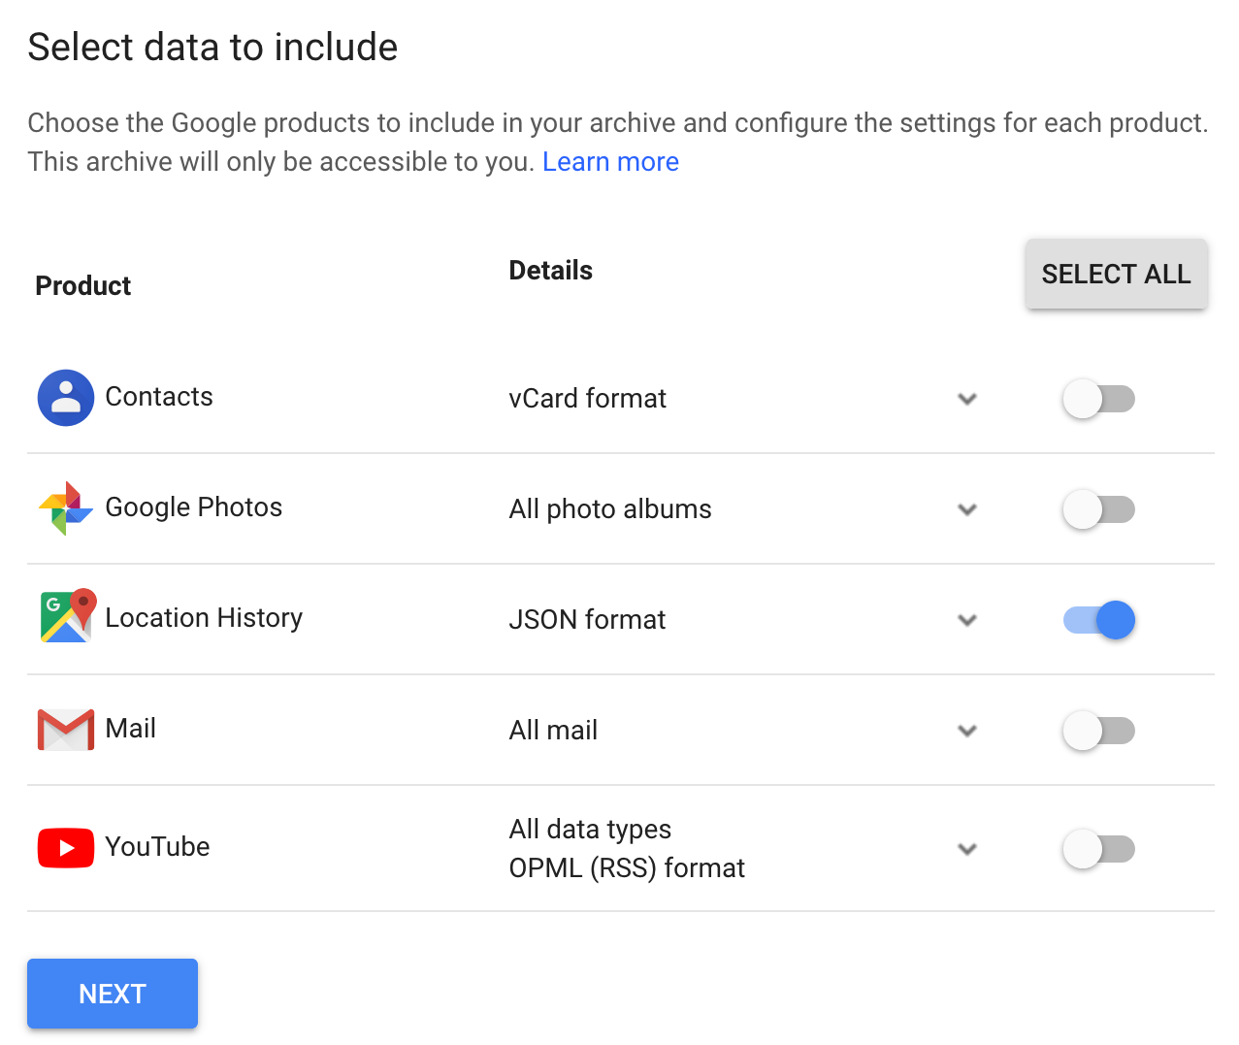Click the Google Photos pinwheel icon
1239x1045 pixels.
66,508
